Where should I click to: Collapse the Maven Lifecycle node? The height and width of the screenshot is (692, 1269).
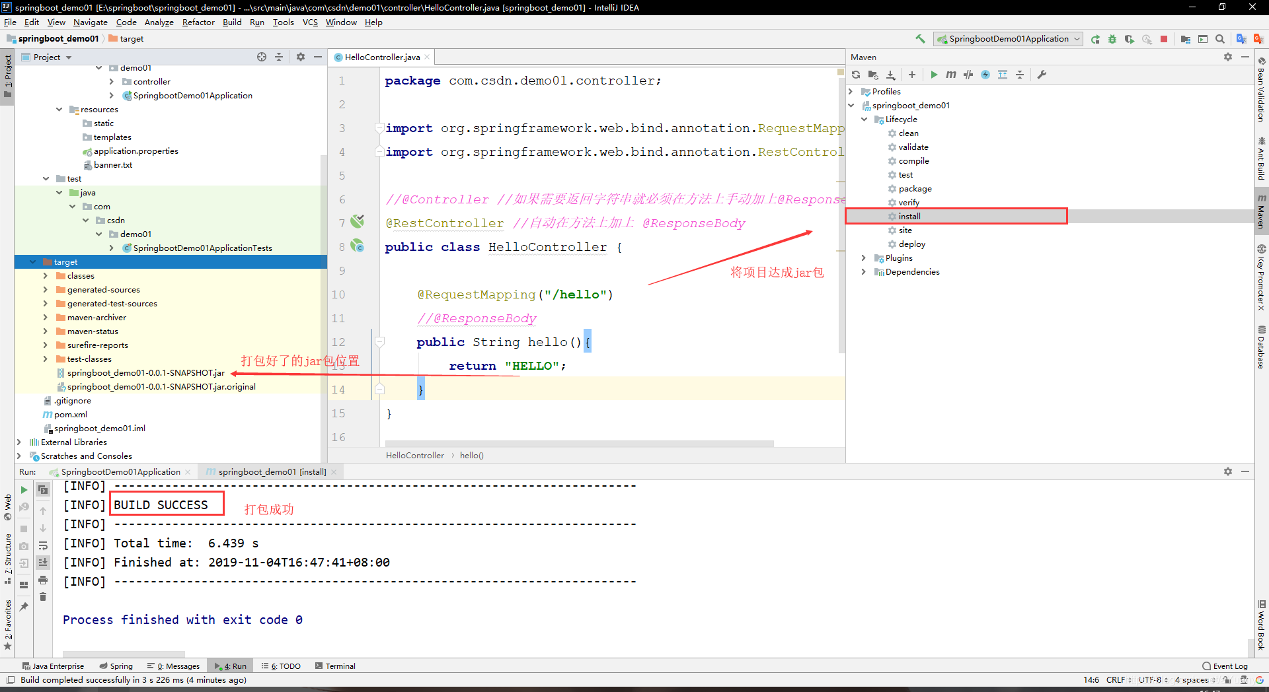[865, 120]
